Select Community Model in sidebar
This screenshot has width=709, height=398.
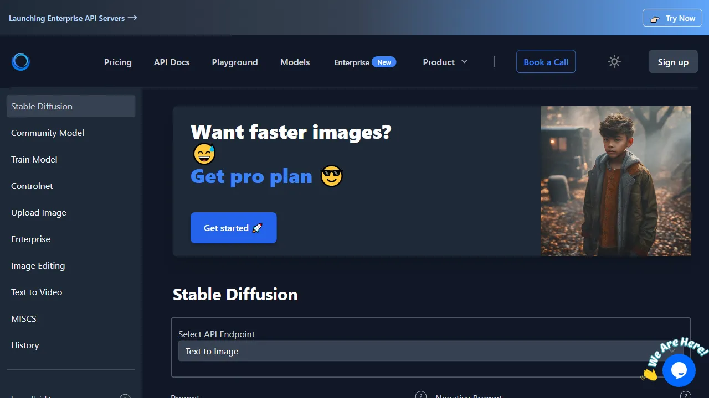pos(71,133)
